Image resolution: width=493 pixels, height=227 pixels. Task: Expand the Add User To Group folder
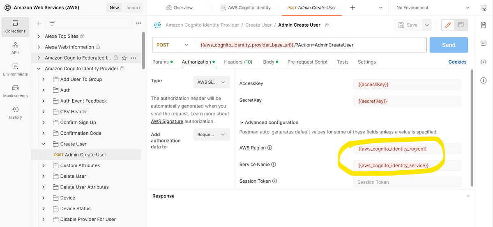coord(44,79)
